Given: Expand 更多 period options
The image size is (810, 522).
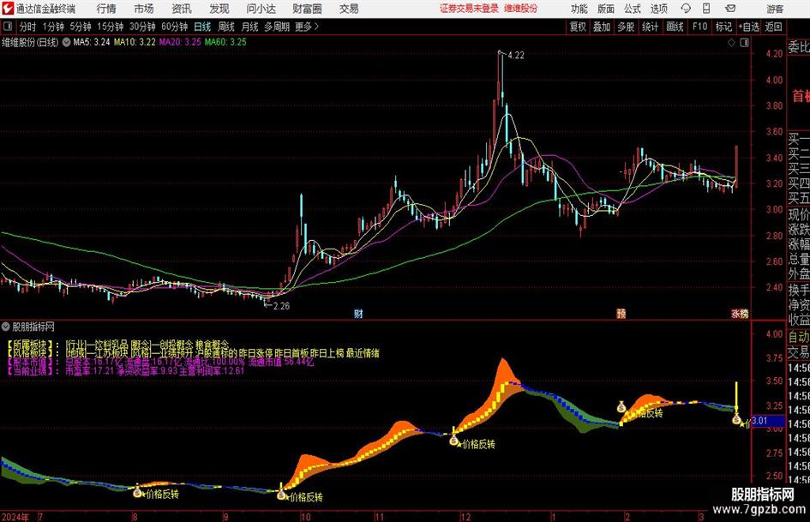Looking at the screenshot, I should click(x=307, y=27).
